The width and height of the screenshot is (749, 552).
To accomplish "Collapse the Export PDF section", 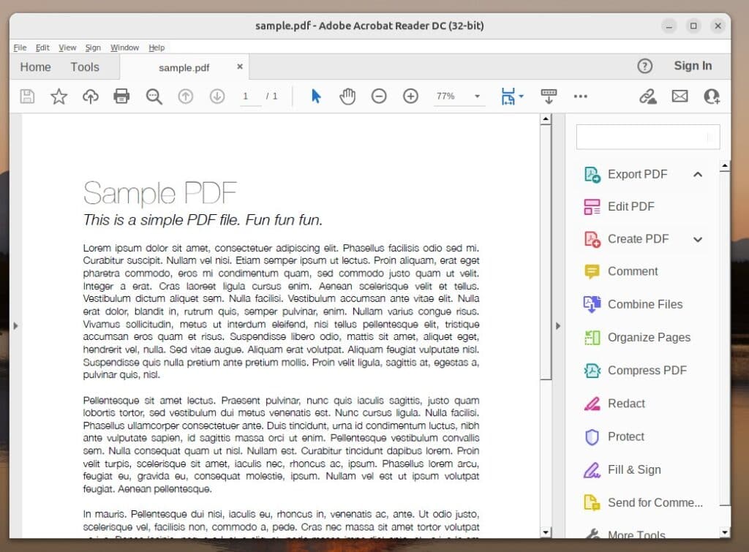I will pyautogui.click(x=697, y=174).
